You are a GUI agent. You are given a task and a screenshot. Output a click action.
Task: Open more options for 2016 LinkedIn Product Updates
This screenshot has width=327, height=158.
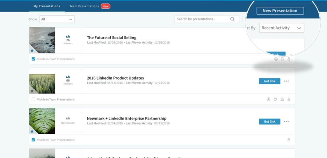click(286, 81)
